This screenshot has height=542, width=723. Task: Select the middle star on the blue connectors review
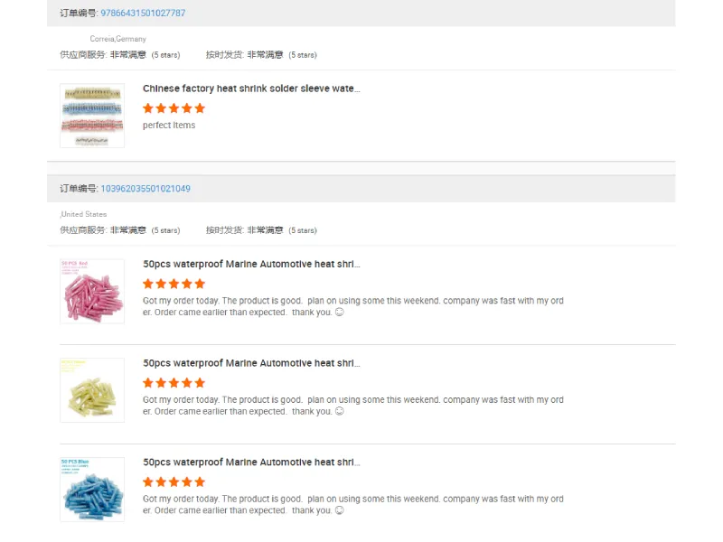point(174,481)
